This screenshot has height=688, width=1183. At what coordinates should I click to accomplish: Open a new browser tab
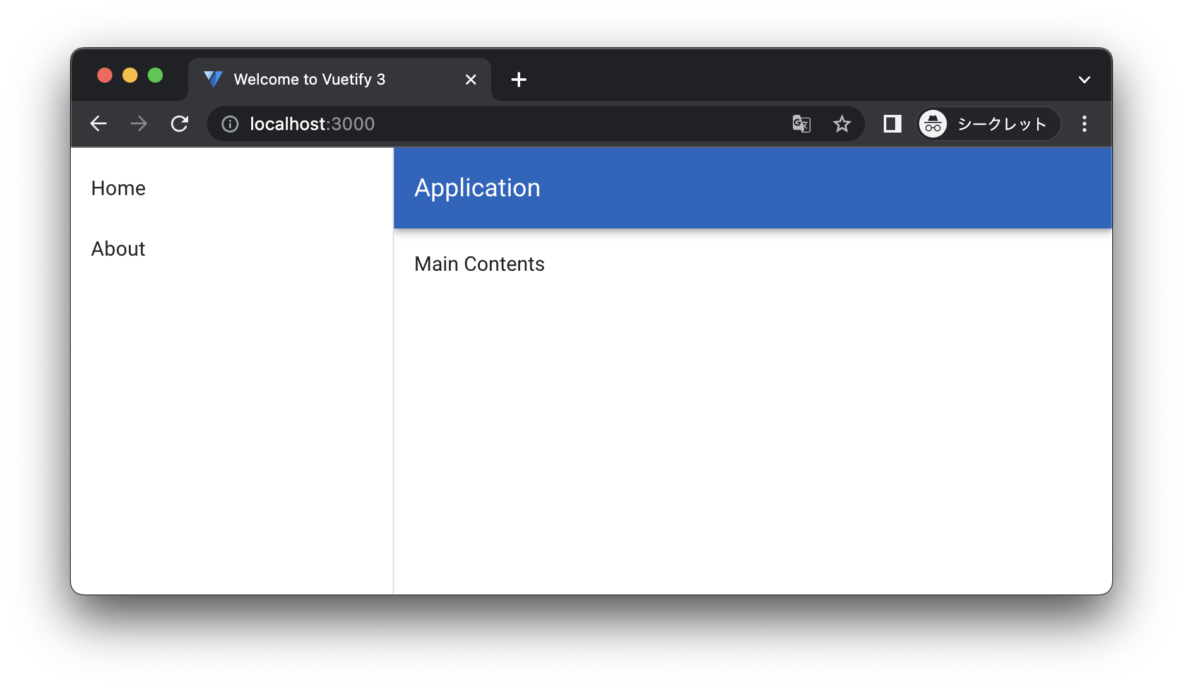click(x=519, y=80)
